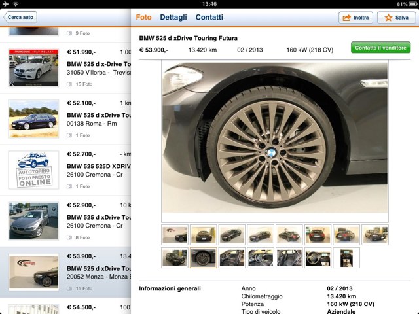
Task: Click photo icon of the Villorba listing
Action: click(x=70, y=84)
